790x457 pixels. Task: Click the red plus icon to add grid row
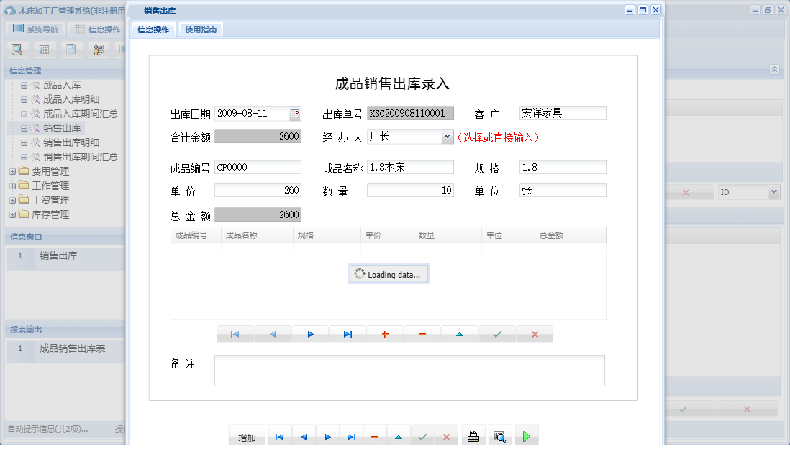coord(385,334)
